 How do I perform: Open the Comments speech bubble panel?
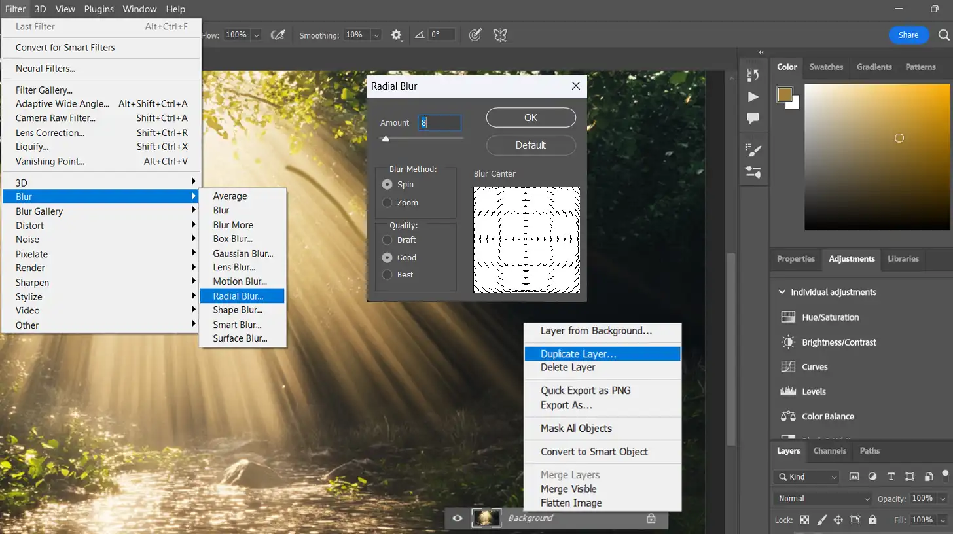(x=753, y=118)
